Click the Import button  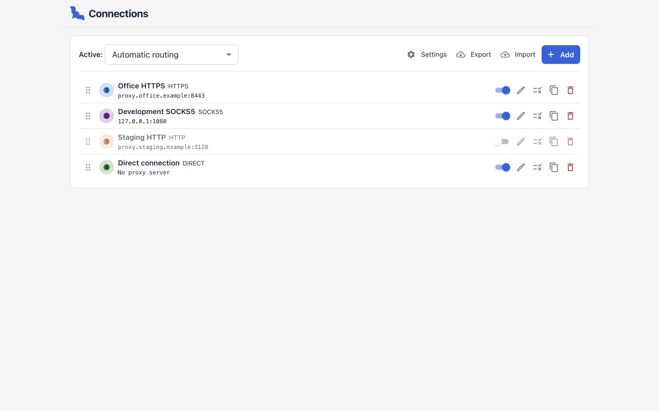(x=518, y=54)
